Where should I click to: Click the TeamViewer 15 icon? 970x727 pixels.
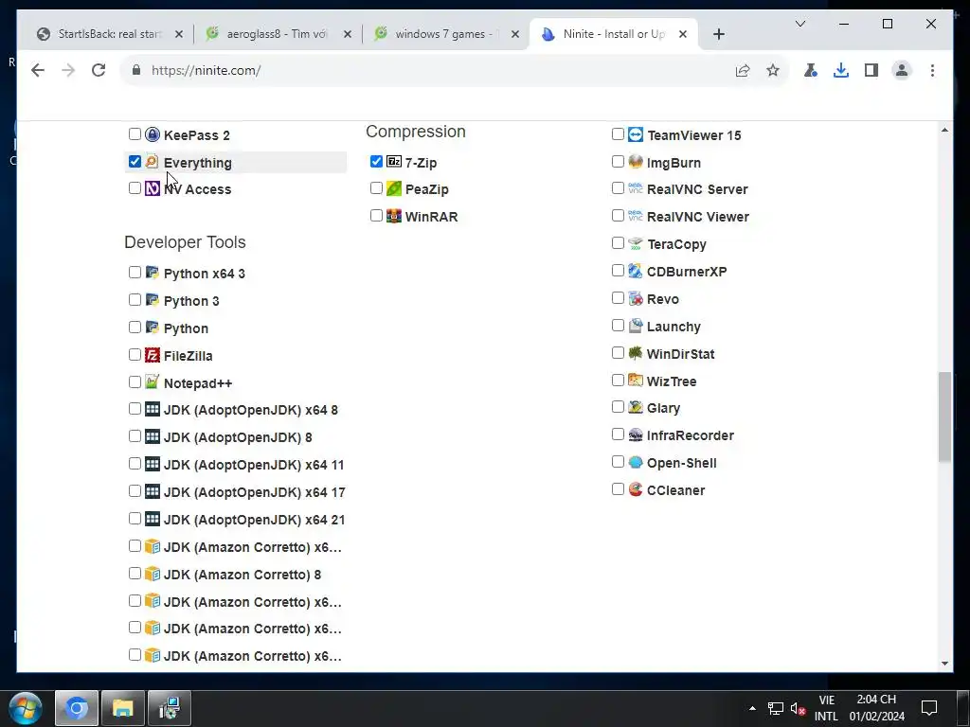[x=636, y=134]
